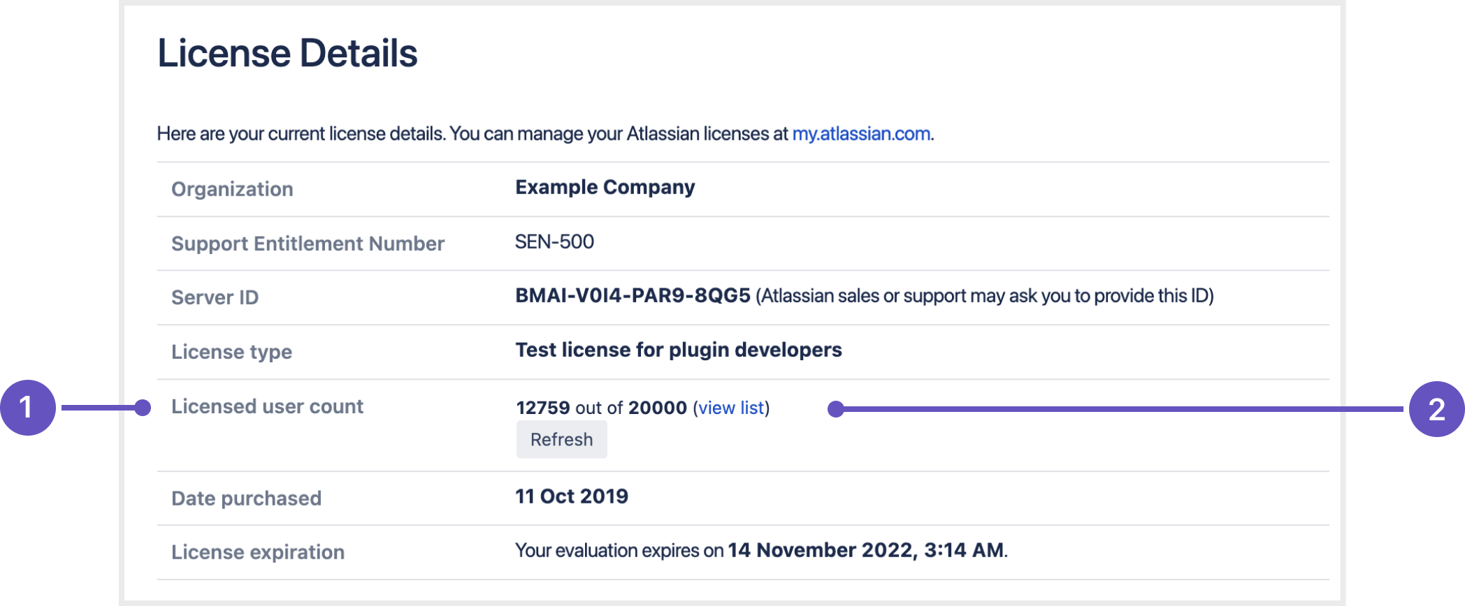
Task: Select the SEN-500 entitlement number
Action: (554, 242)
